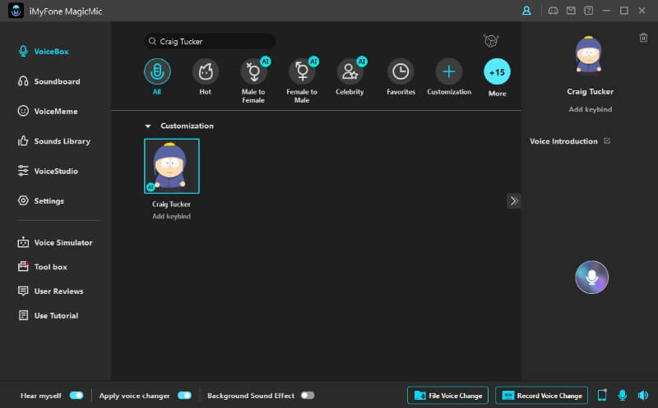This screenshot has width=658, height=408.
Task: Open Sounds Library
Action: pos(53,141)
